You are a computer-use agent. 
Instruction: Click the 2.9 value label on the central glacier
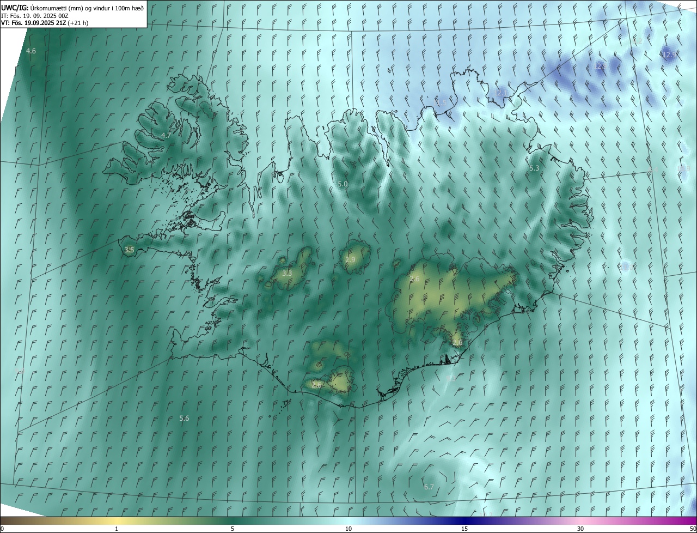(350, 260)
